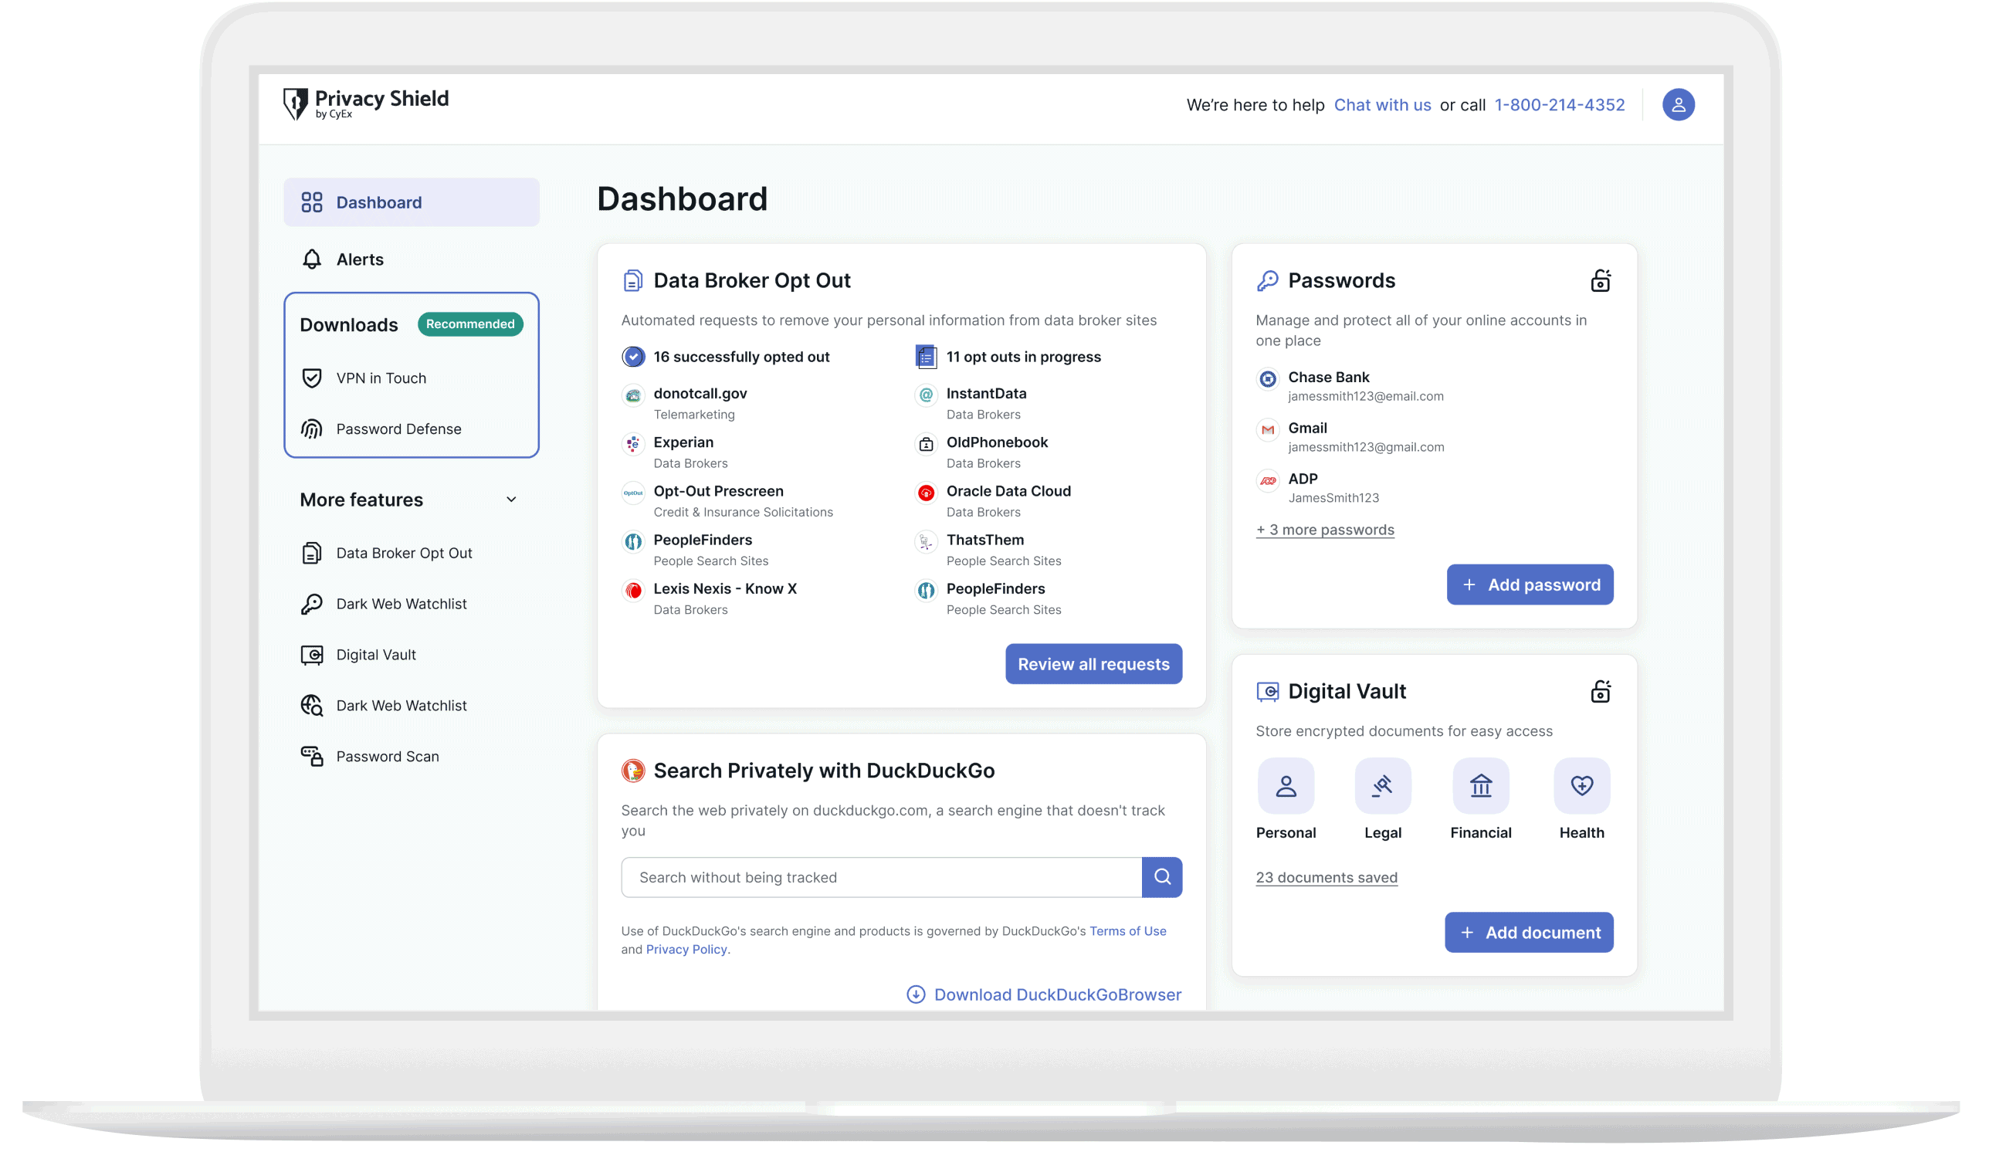This screenshot has height=1152, width=1989.
Task: Select Oracle Data Cloud icon
Action: 926,493
